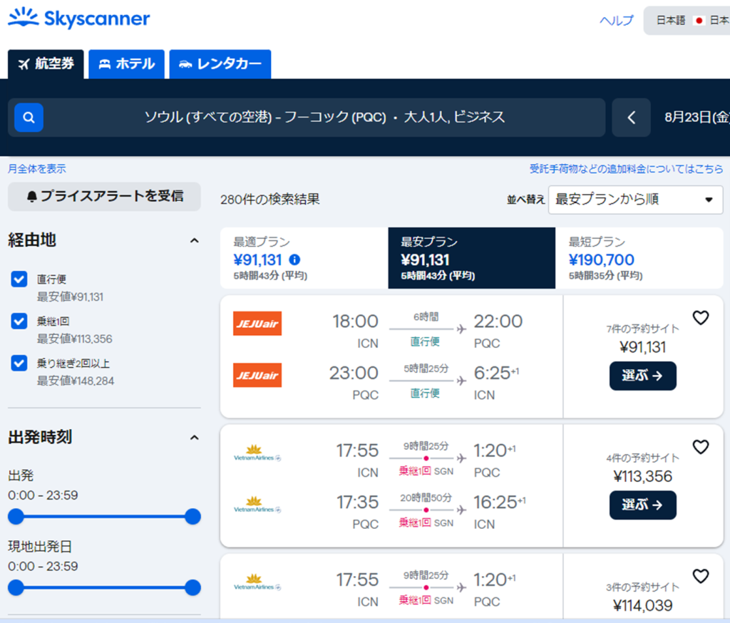
Task: Uncheck the 直行便 checkbox
Action: point(19,279)
